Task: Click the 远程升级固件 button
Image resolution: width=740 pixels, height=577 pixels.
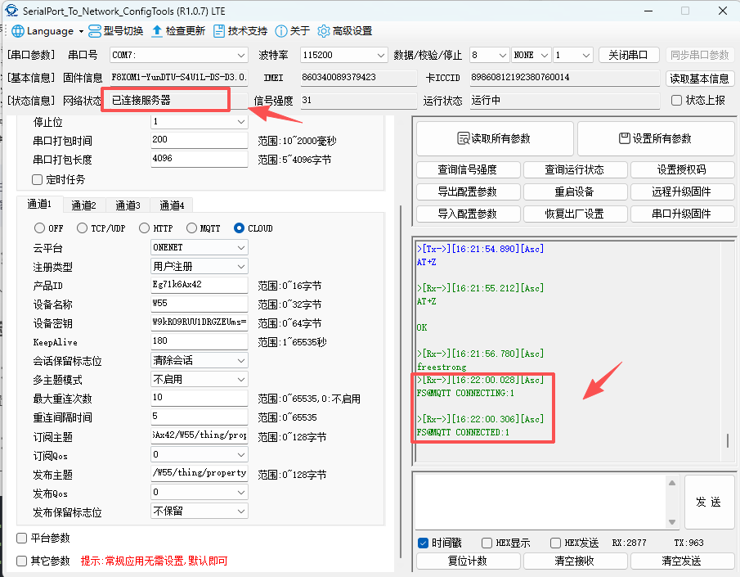Action: [682, 192]
